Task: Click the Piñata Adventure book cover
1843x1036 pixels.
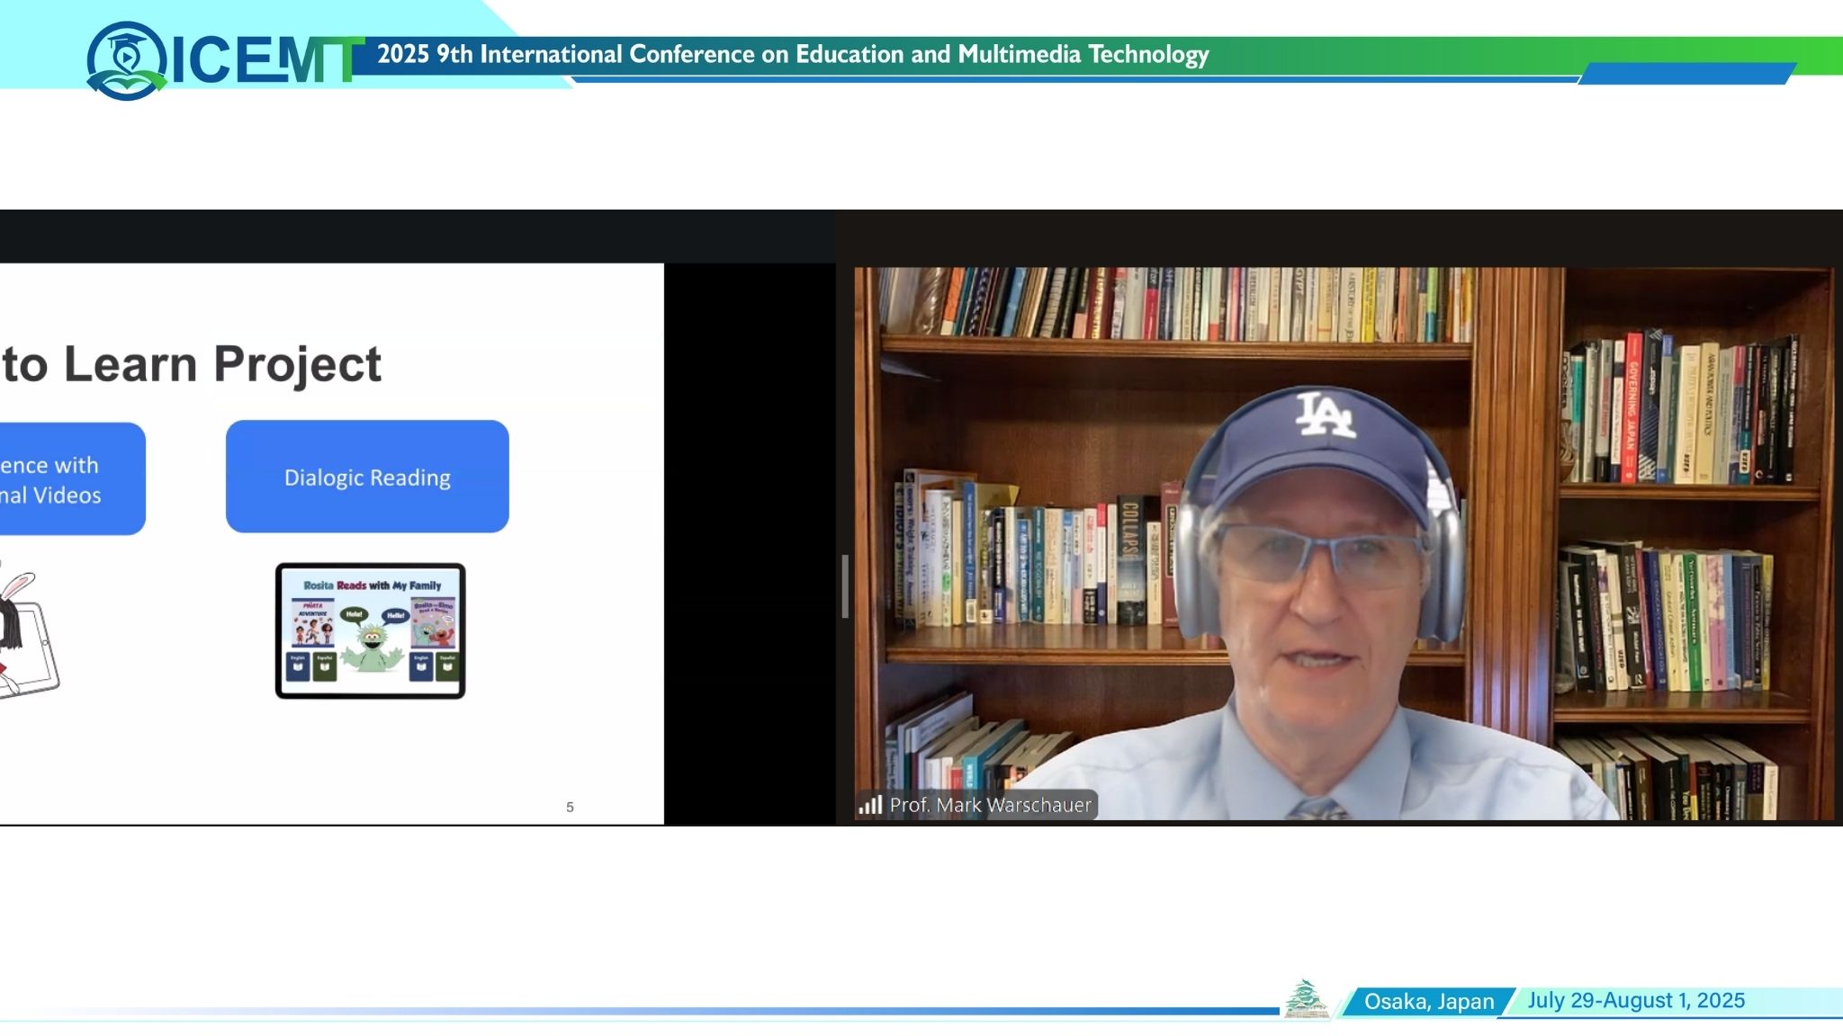Action: (x=312, y=622)
